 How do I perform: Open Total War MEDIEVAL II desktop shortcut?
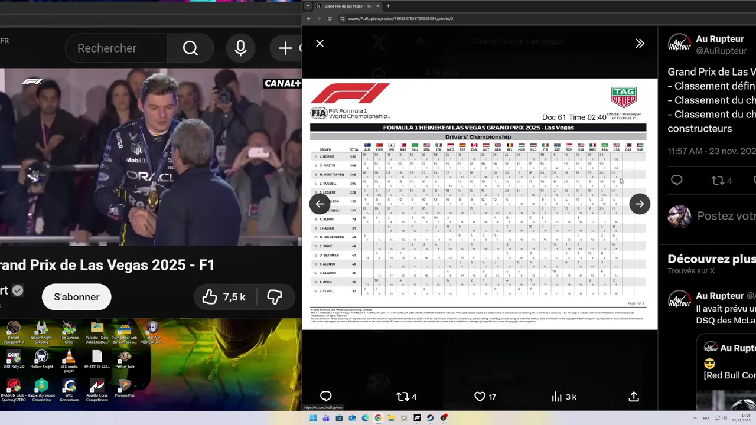[152, 334]
